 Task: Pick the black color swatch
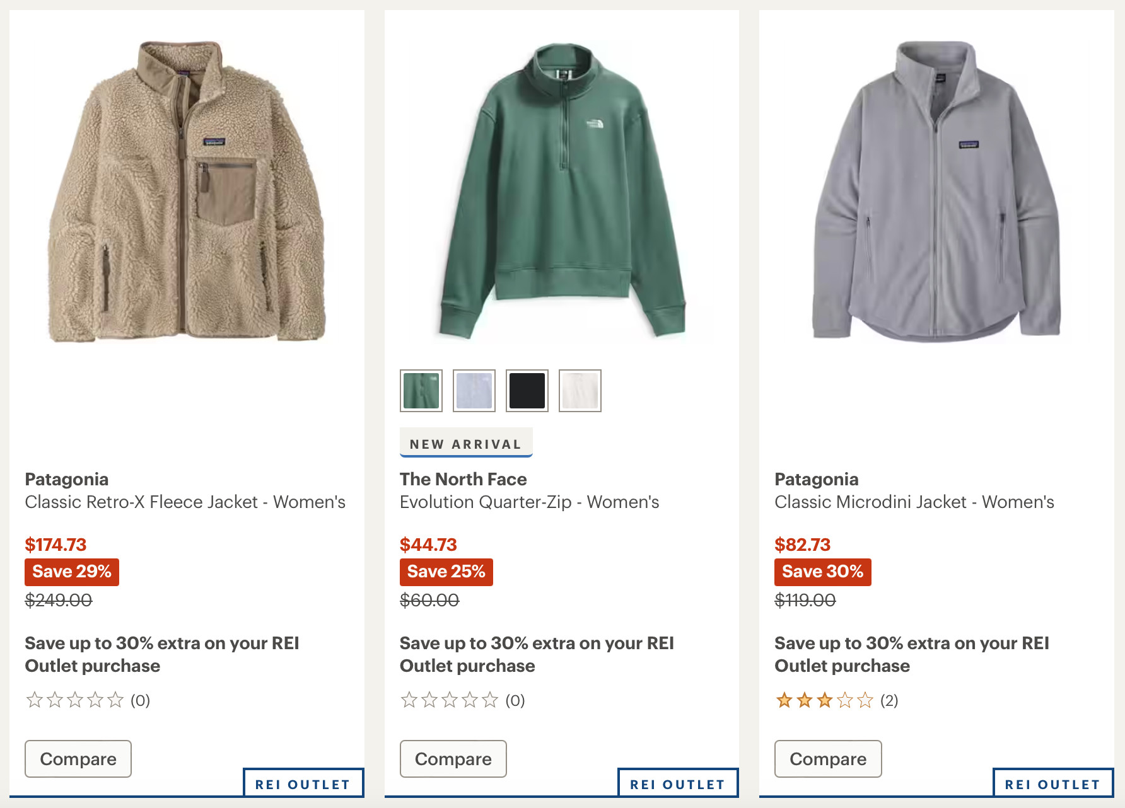527,391
